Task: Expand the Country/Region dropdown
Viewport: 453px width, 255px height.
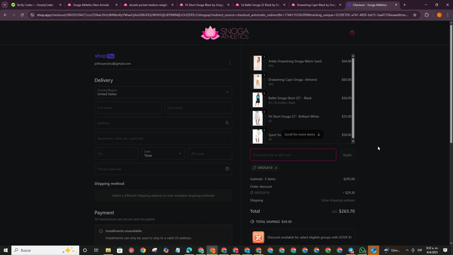Action: [x=163, y=92]
